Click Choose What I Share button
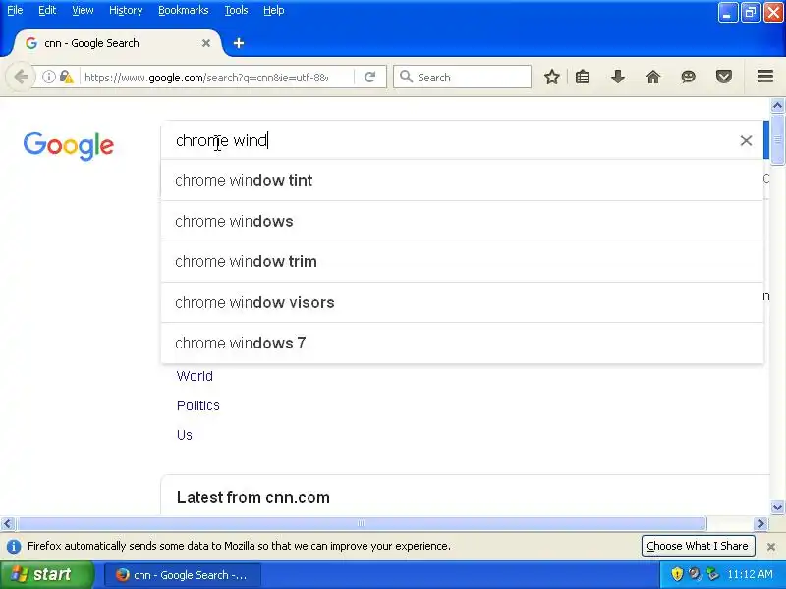Viewport: 786px width, 589px height. (698, 546)
